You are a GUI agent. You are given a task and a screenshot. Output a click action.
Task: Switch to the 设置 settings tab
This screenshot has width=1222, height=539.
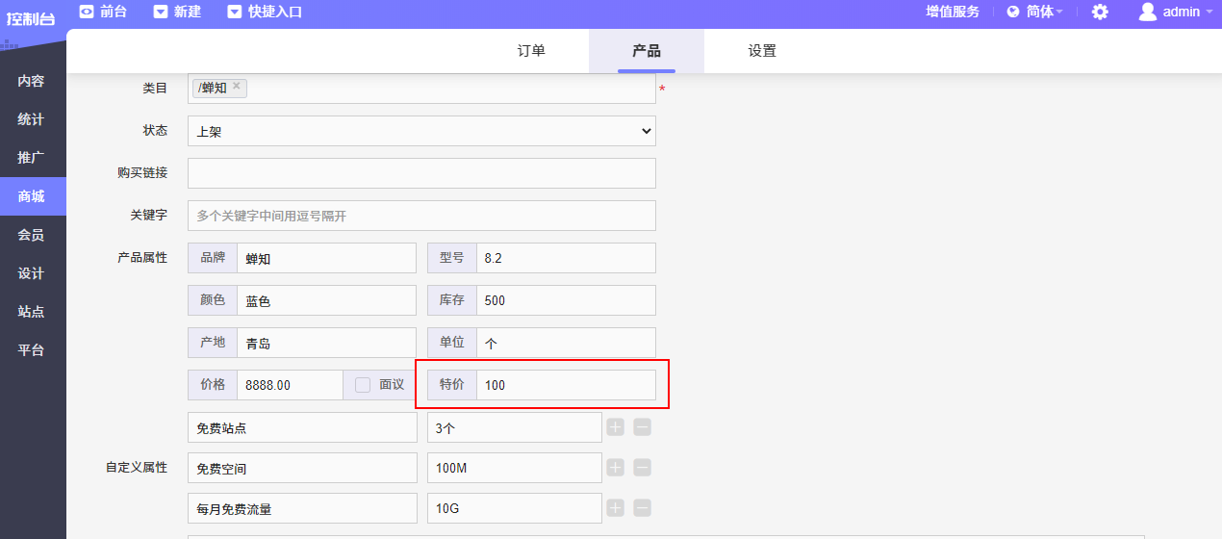click(x=762, y=51)
